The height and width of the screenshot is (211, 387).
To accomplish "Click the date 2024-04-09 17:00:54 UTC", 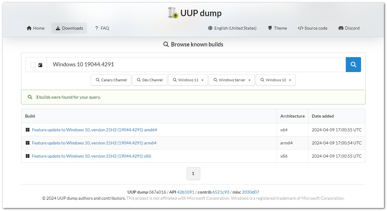I will (x=337, y=143).
